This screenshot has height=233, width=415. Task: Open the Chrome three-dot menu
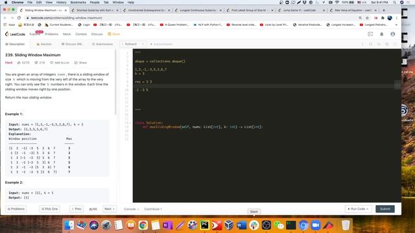pyautogui.click(x=396, y=18)
